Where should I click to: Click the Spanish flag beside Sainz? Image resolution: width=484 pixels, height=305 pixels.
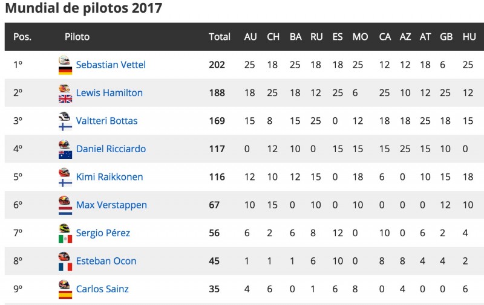pyautogui.click(x=65, y=295)
